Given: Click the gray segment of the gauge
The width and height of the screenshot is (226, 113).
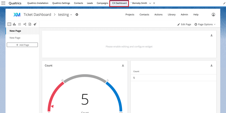Looking at the screenshot, I should [x=85, y=76].
